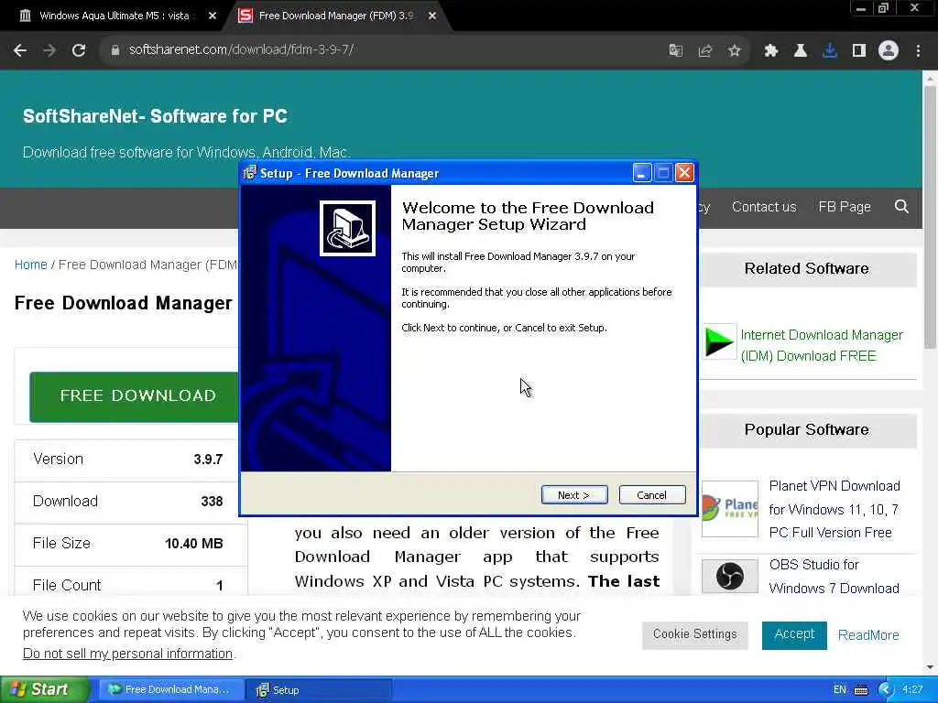This screenshot has height=703, width=938.
Task: Reload the page with the refresh icon
Action: (x=79, y=50)
